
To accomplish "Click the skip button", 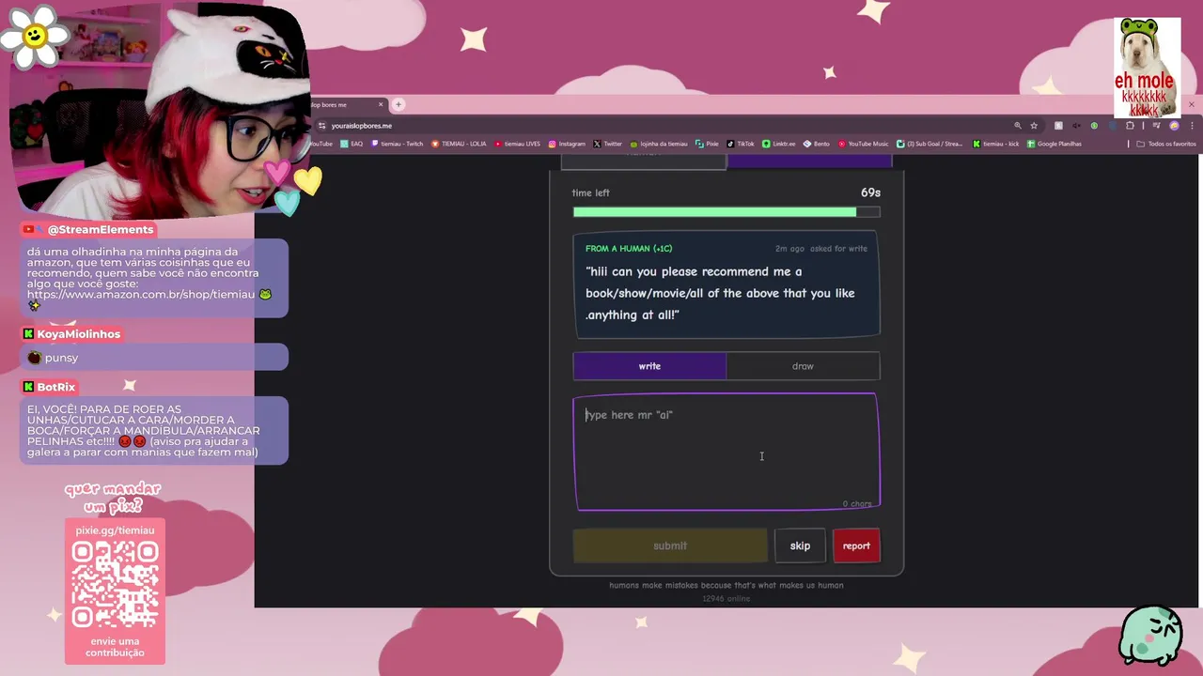I will pos(800,545).
